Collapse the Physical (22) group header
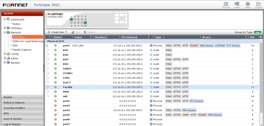 point(152,41)
